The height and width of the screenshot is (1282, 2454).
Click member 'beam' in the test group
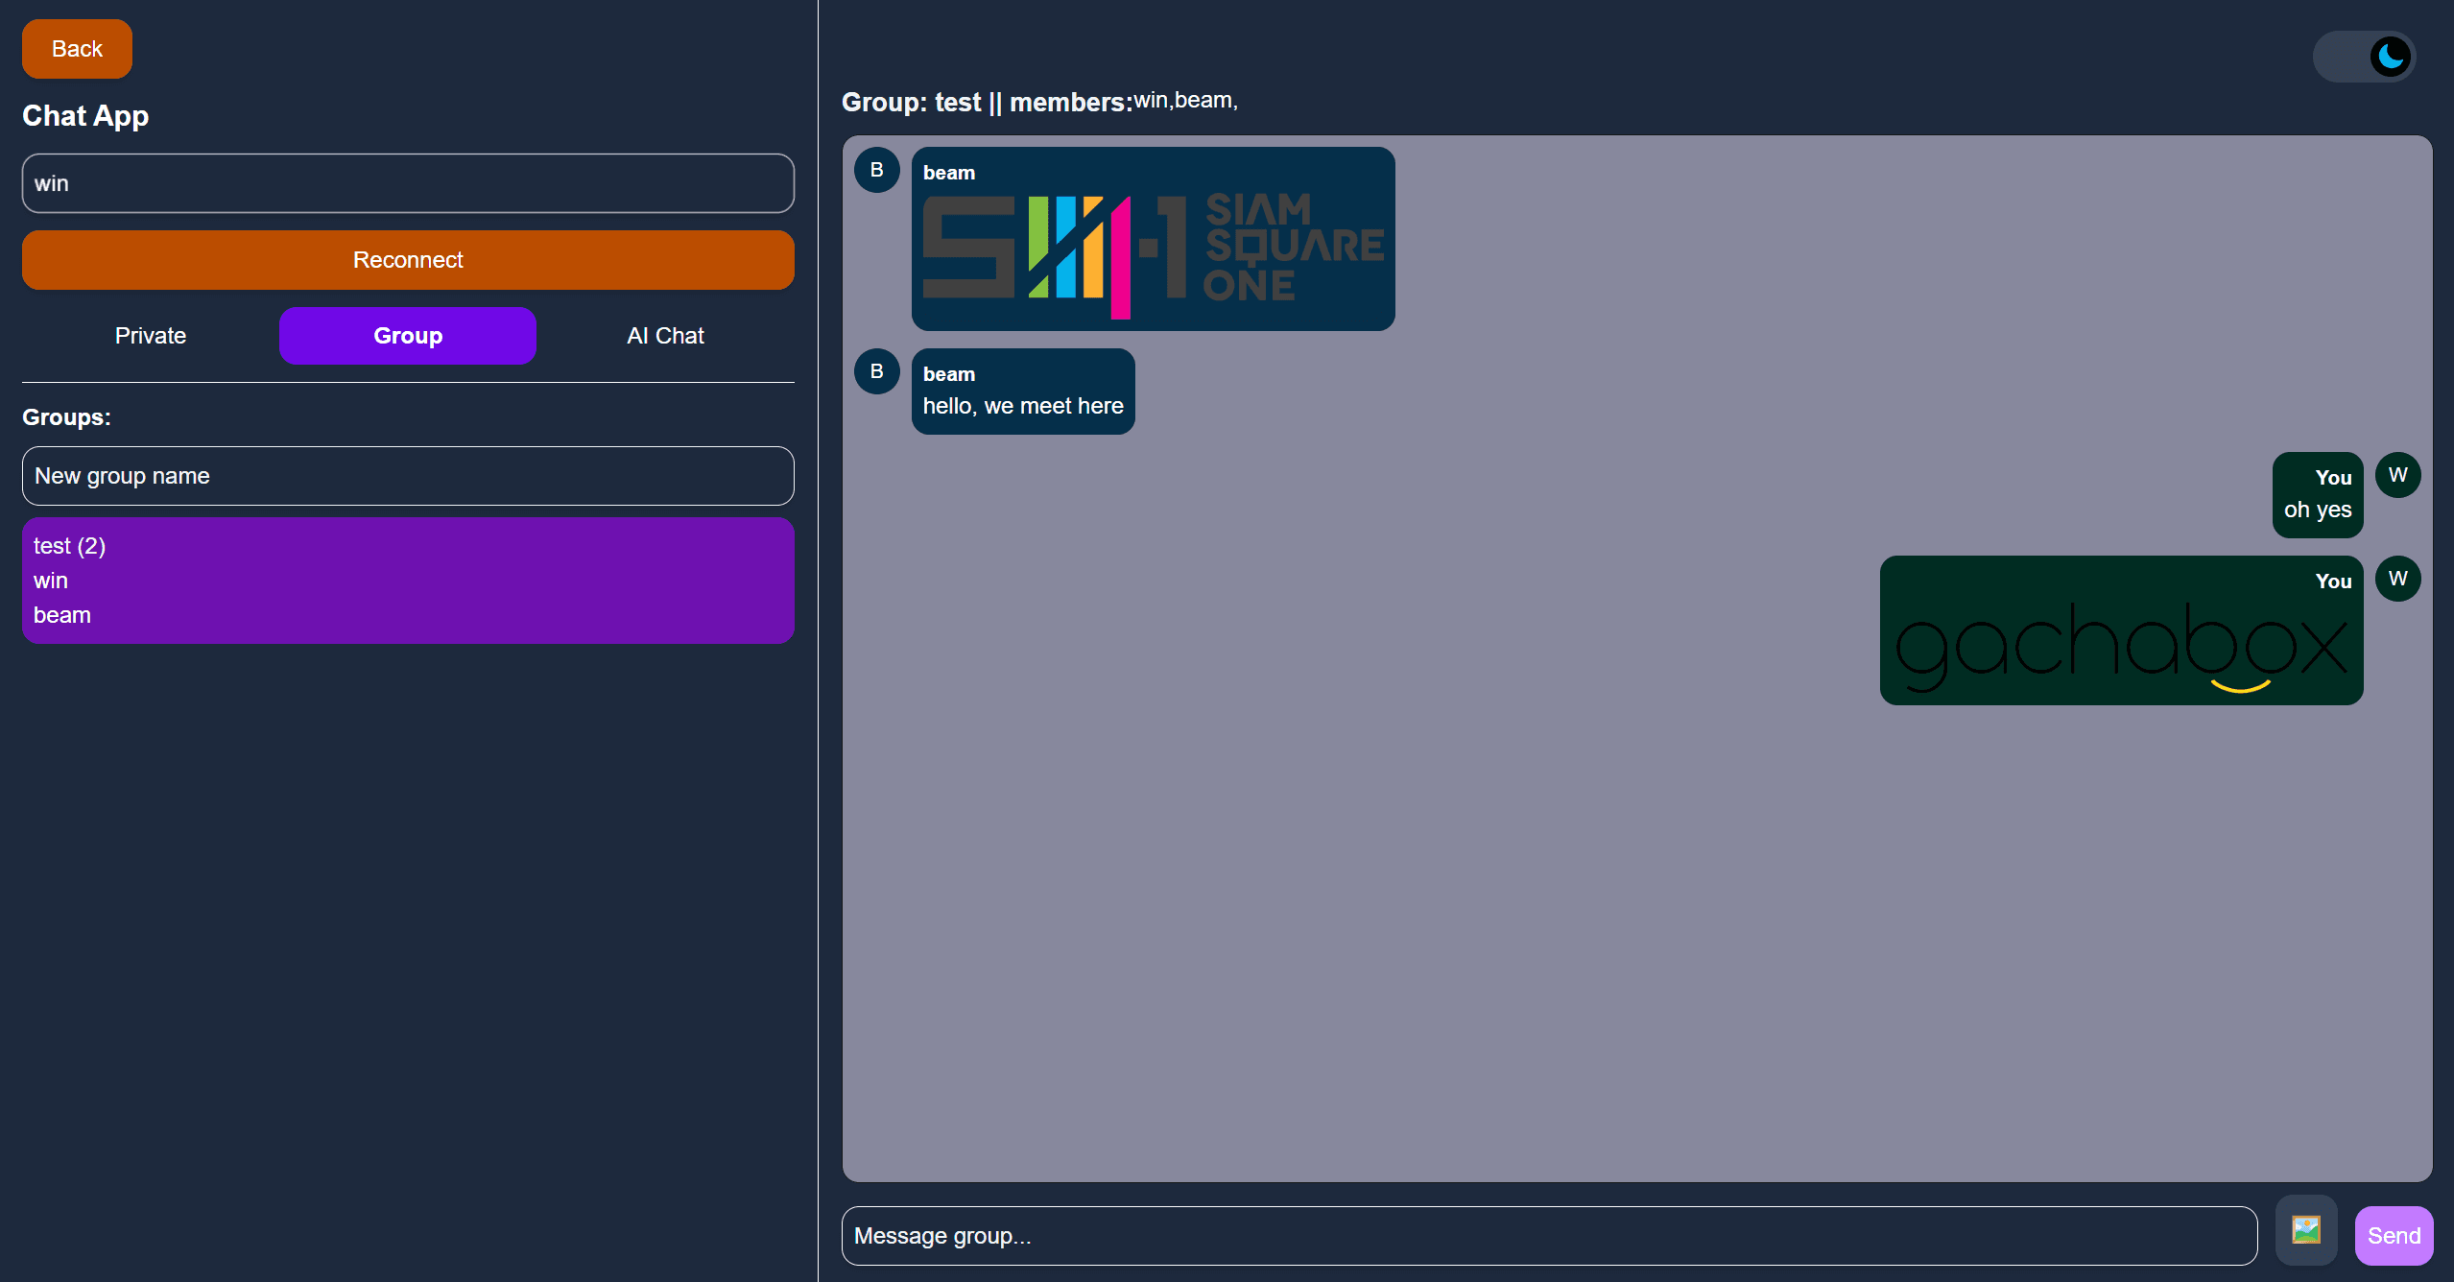(x=62, y=615)
